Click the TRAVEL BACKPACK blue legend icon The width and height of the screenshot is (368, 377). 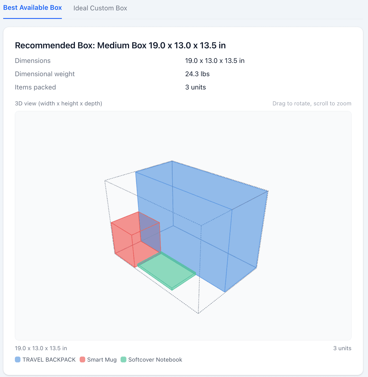18,359
